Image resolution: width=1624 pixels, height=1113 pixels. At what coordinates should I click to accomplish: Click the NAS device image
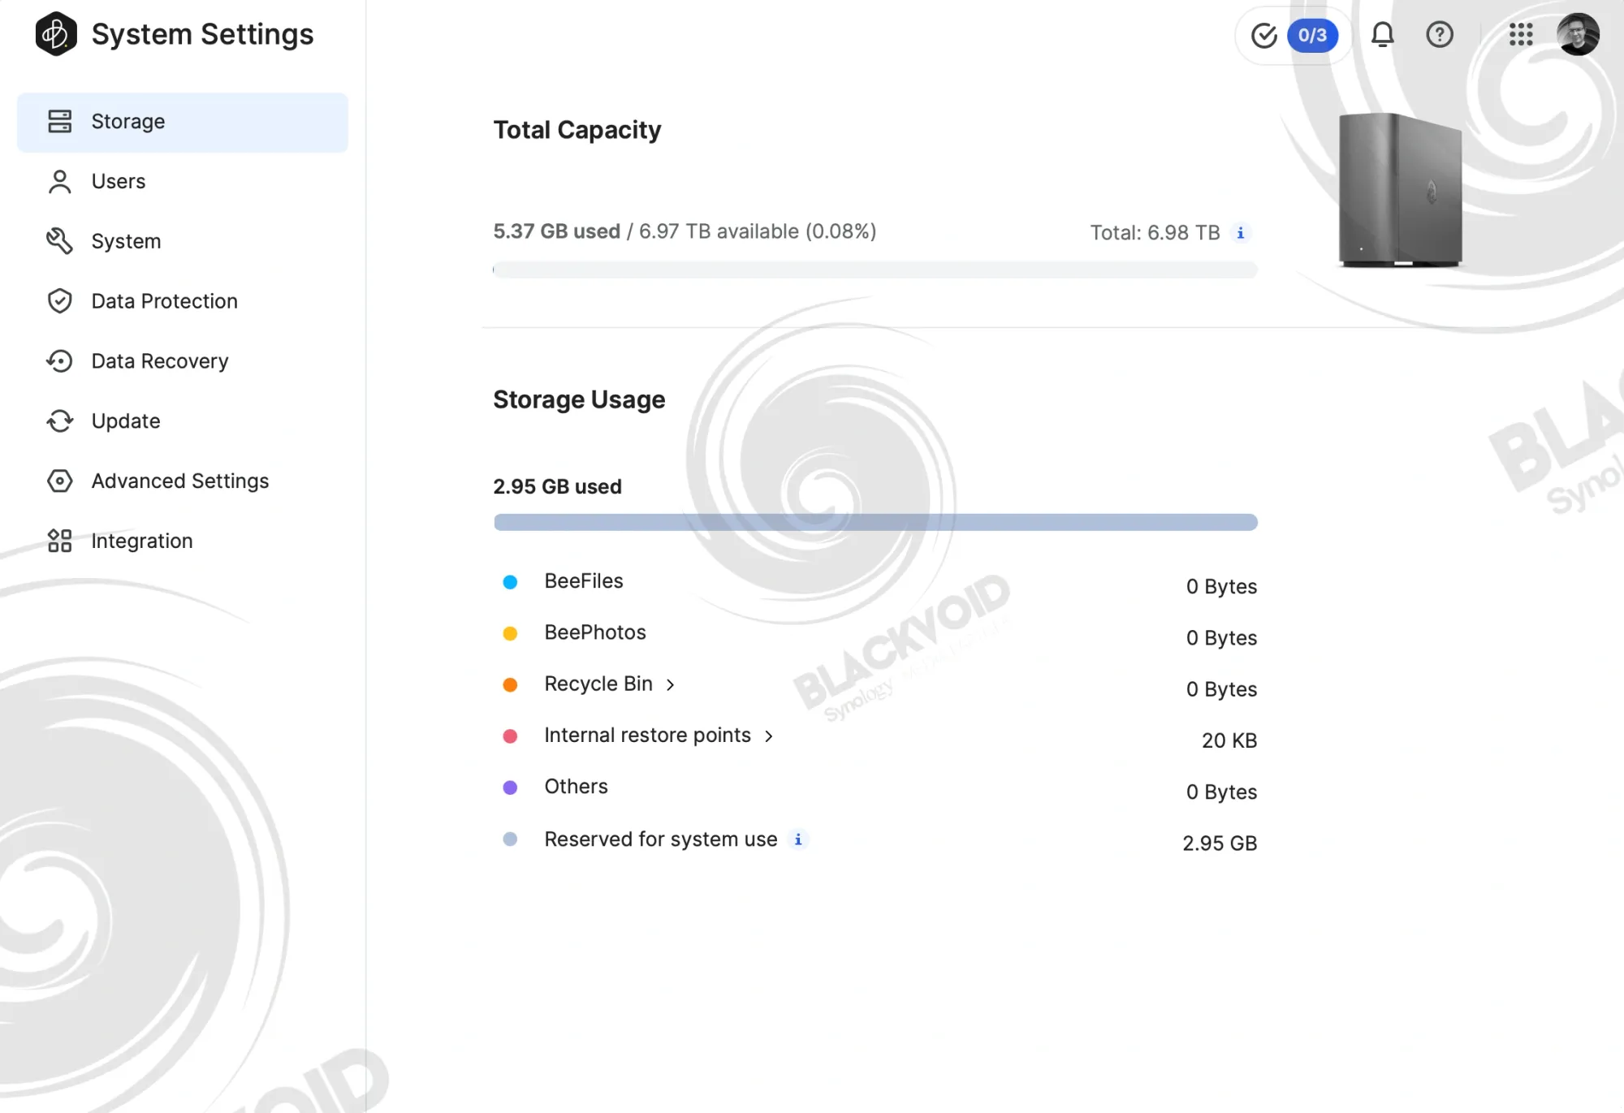(1401, 191)
